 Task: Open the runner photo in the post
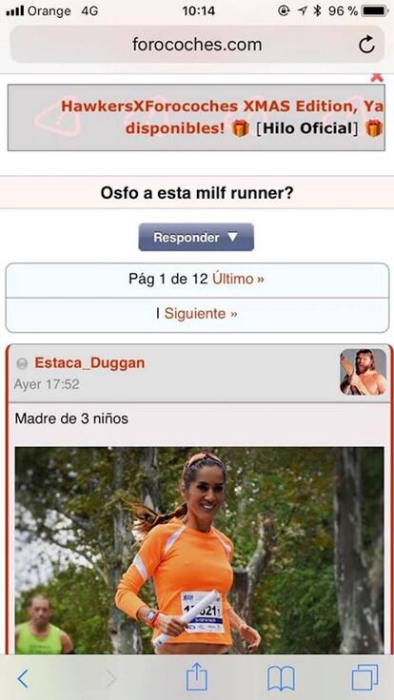click(x=199, y=550)
